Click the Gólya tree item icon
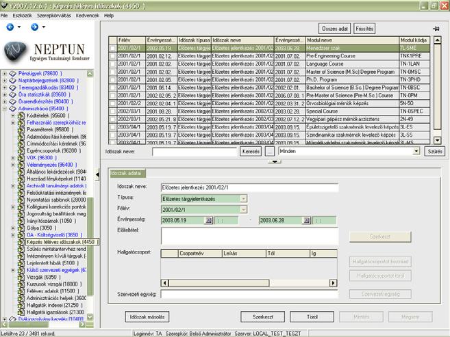This screenshot has width=450, height=337. tap(21, 228)
